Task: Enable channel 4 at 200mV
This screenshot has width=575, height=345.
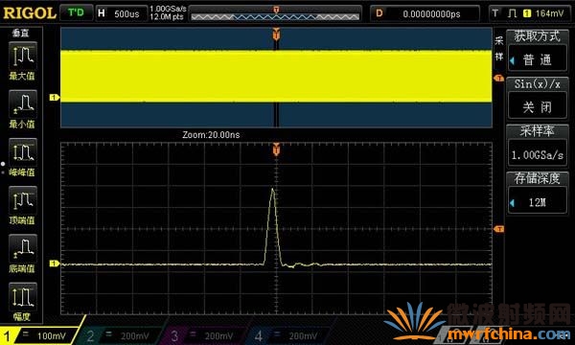Action: coord(290,335)
